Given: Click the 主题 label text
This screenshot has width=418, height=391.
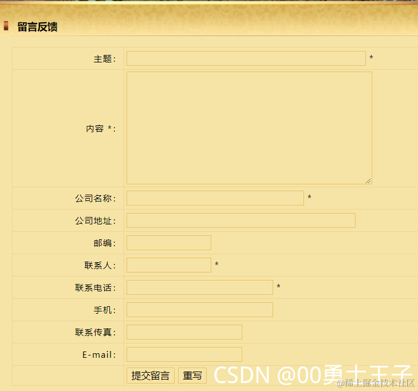Looking at the screenshot, I should [x=104, y=59].
